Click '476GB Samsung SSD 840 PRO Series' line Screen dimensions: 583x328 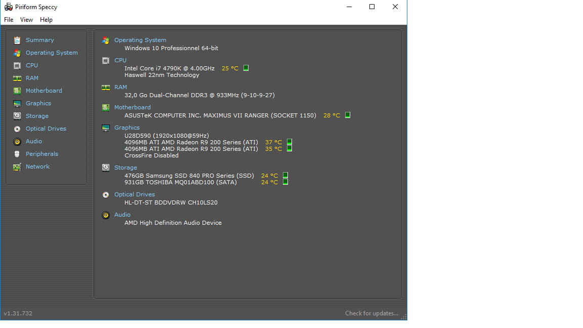189,176
